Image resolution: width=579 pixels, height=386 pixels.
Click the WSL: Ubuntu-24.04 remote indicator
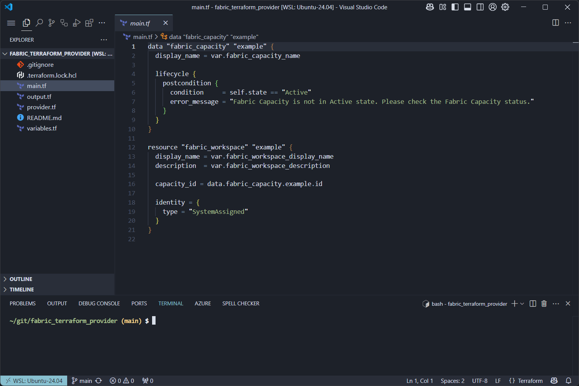[x=34, y=381]
